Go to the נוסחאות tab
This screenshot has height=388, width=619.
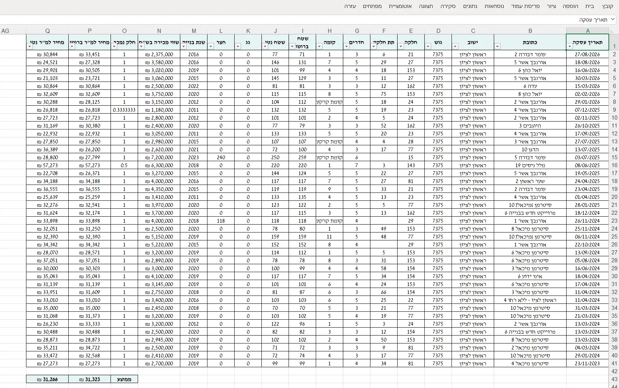494,6
